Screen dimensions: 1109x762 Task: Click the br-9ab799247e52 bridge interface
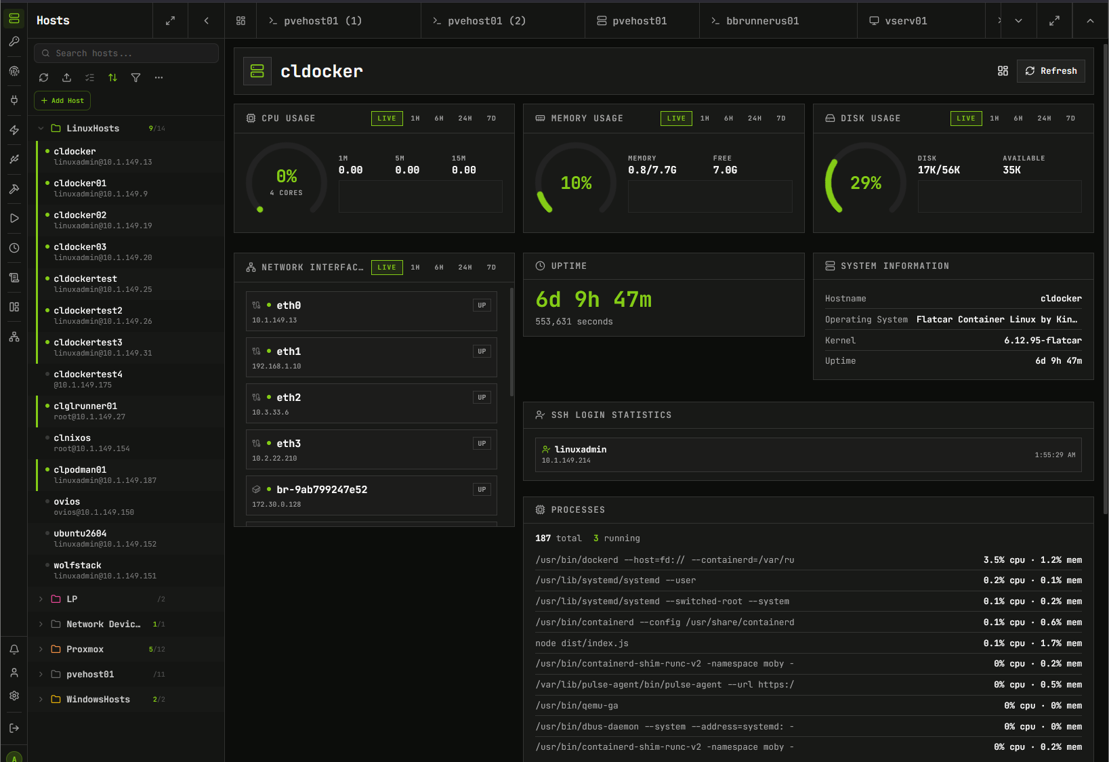click(x=371, y=496)
